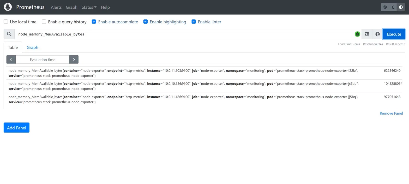Select the series row for instance 10.0.10.186:9100
Viewport: 409px width, 184px height.
pyautogui.click(x=204, y=86)
